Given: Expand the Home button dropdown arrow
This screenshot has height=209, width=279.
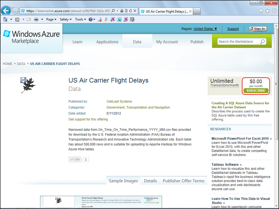Looking at the screenshot, I should [x=11, y=20].
